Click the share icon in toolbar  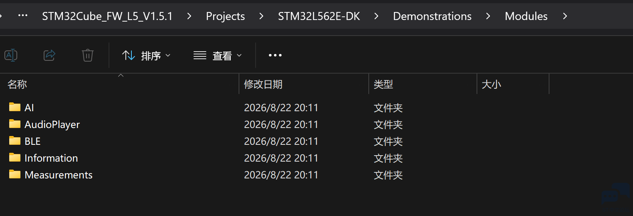(49, 55)
